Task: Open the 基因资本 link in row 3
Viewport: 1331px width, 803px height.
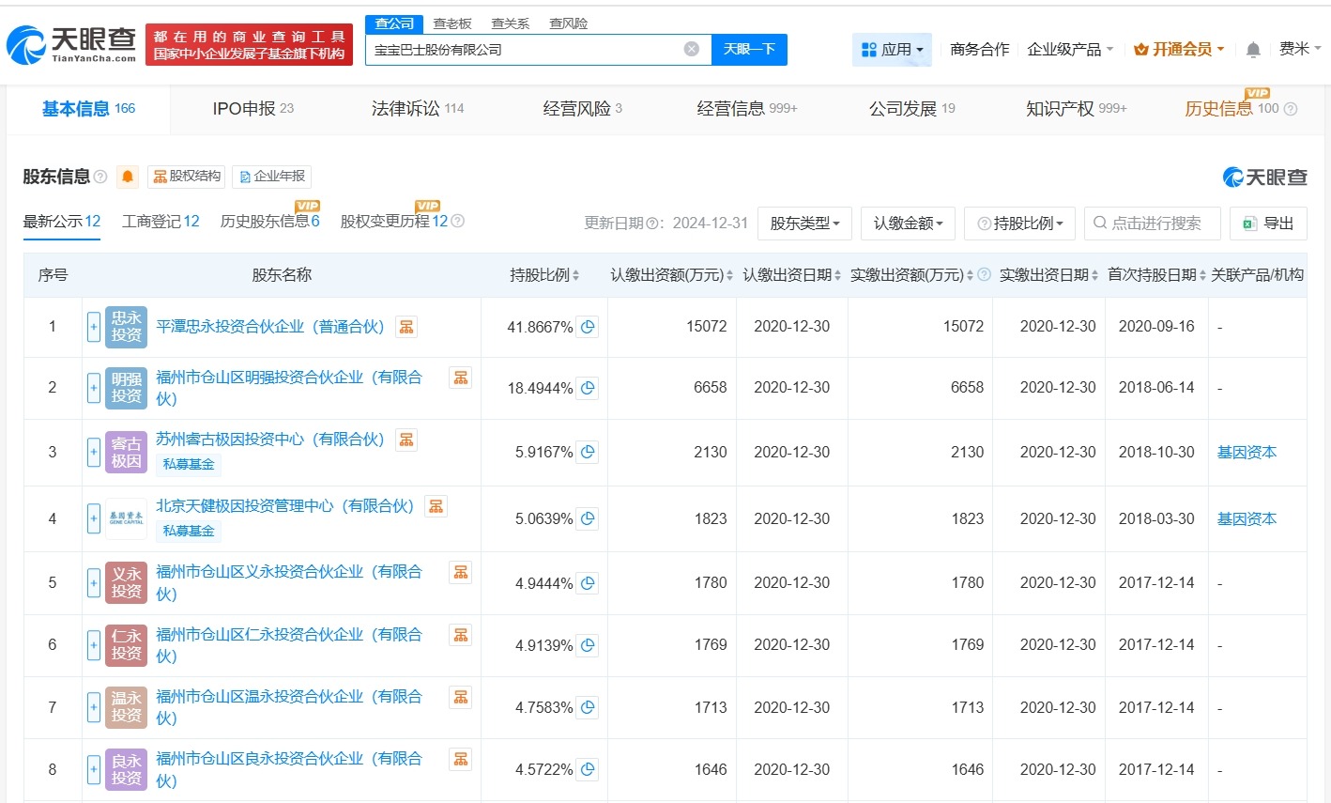Action: tap(1246, 452)
